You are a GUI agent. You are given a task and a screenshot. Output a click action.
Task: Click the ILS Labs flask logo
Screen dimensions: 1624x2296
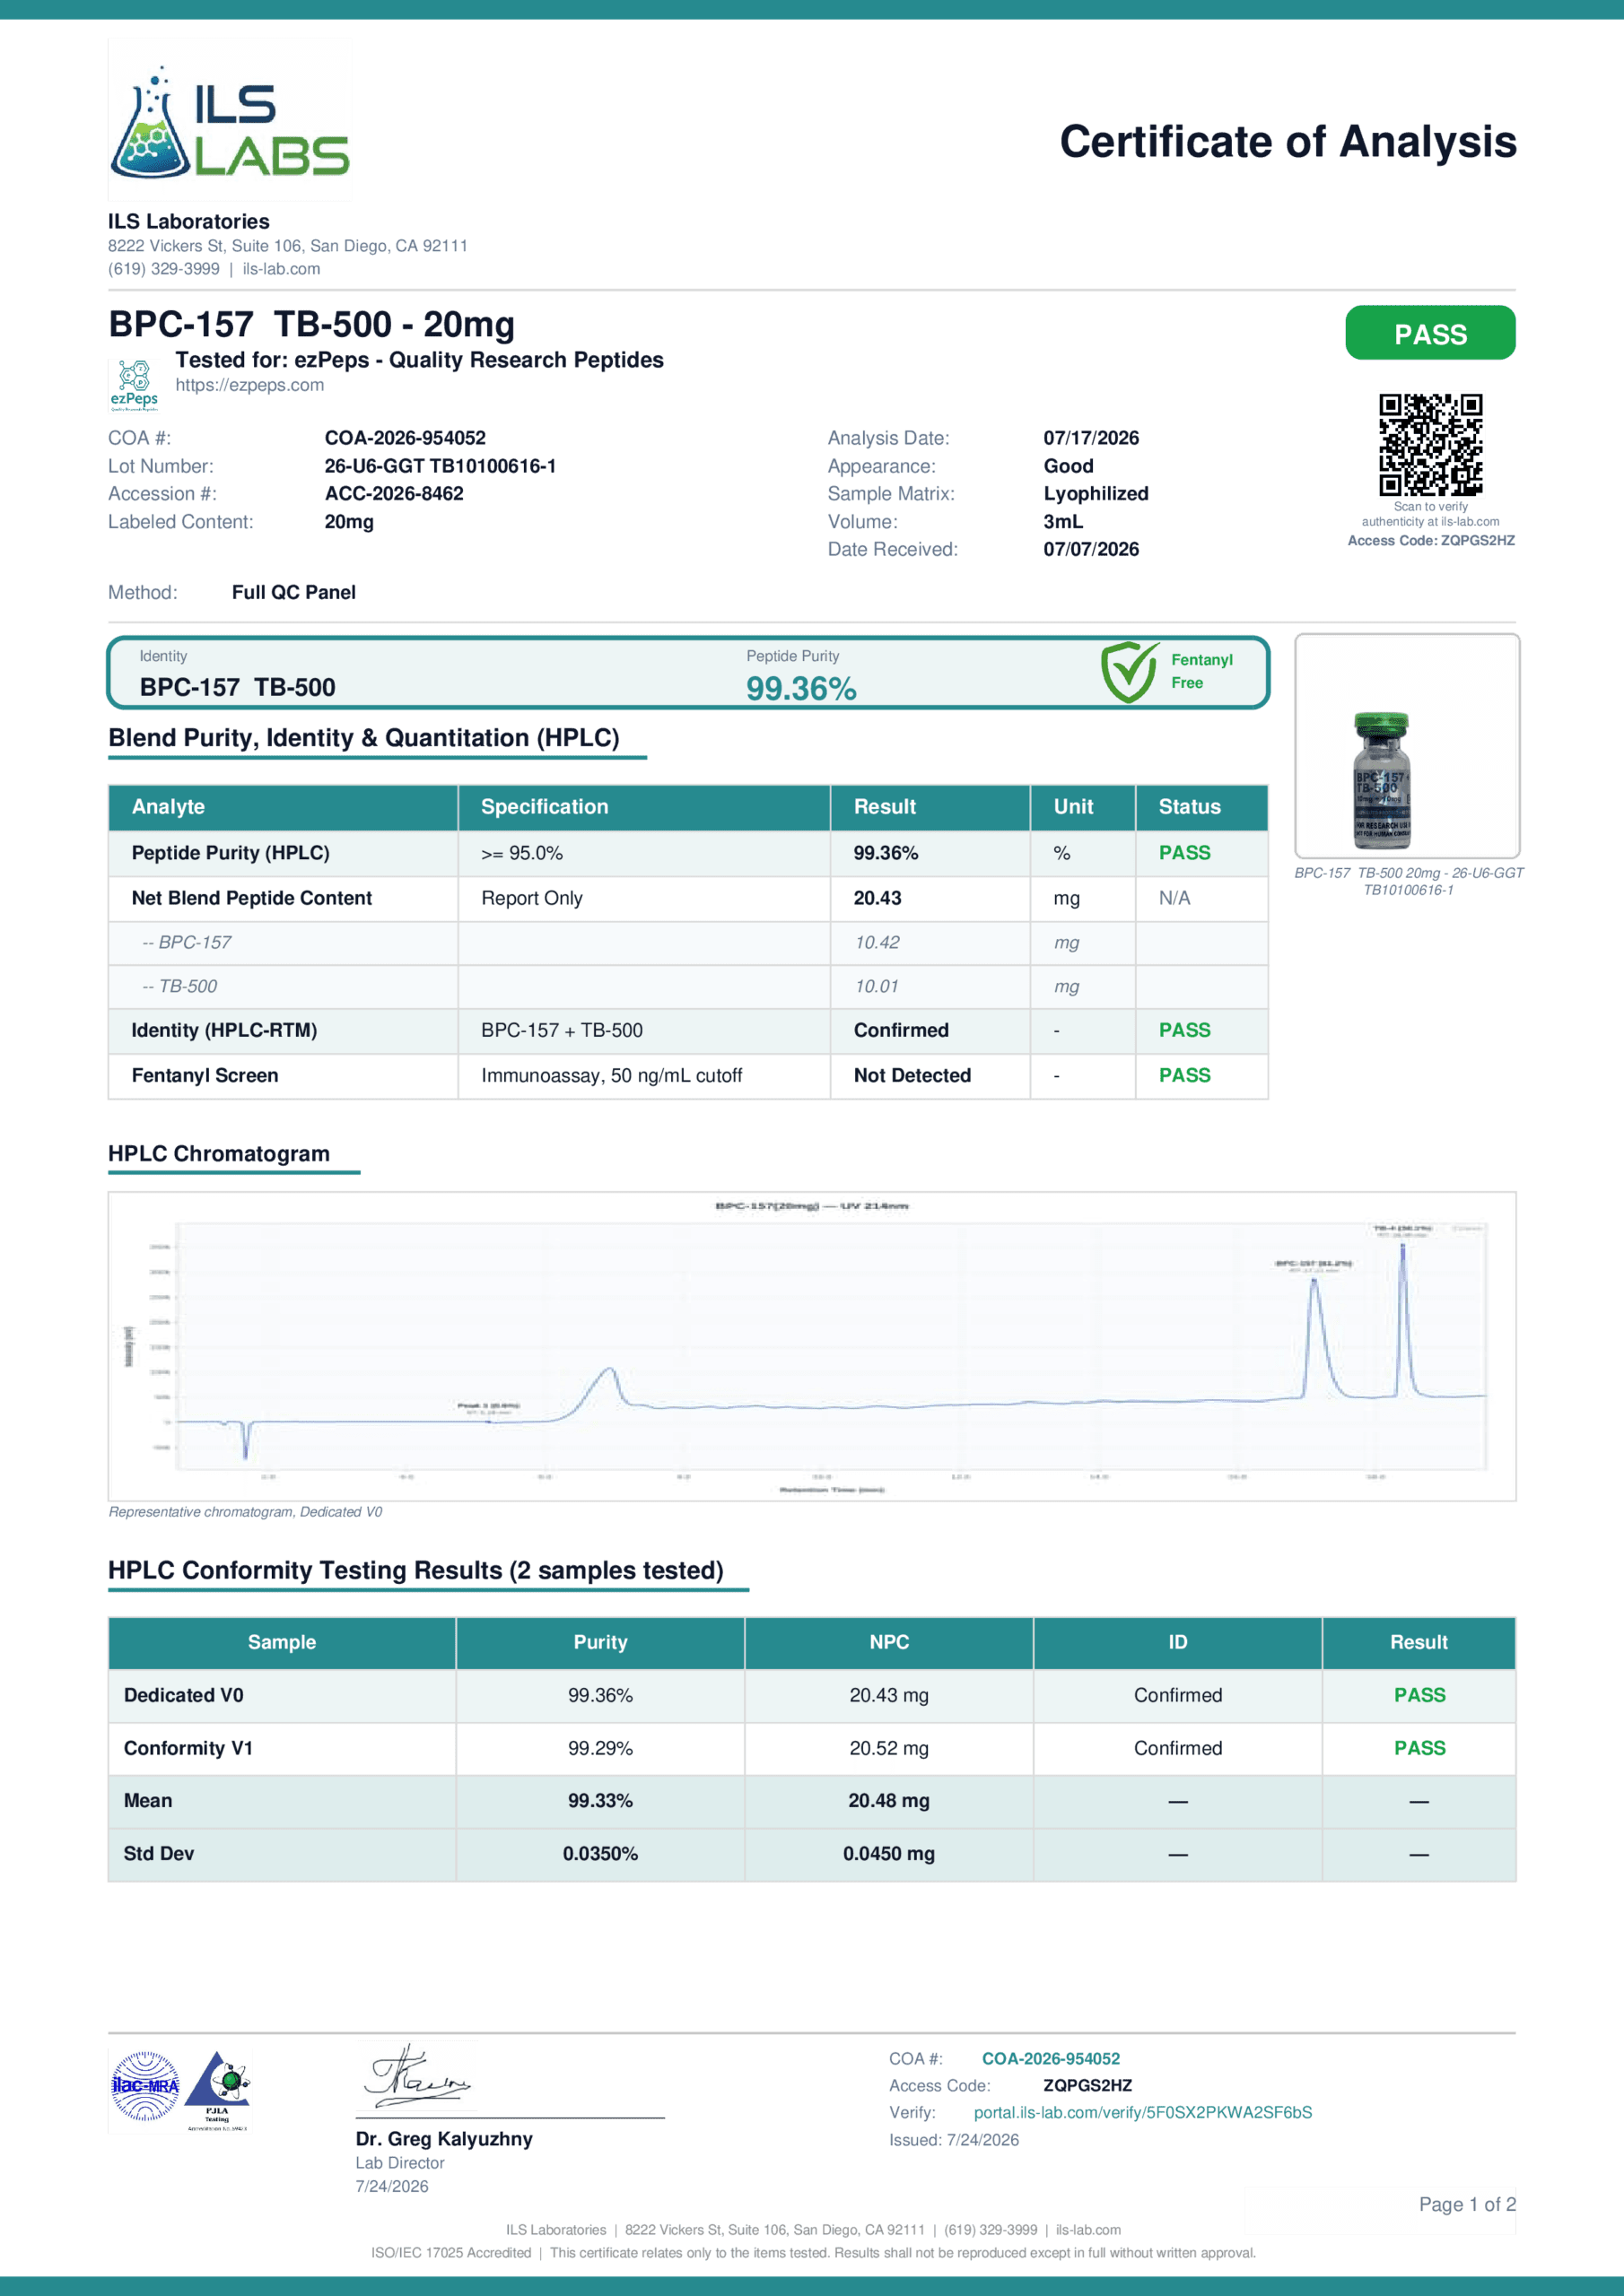point(229,122)
